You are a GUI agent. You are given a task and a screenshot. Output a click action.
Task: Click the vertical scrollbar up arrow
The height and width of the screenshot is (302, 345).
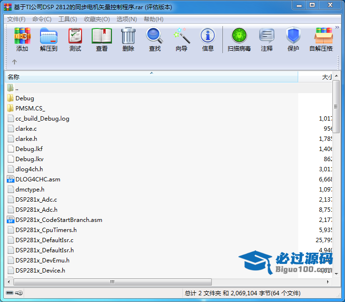[x=336, y=76]
